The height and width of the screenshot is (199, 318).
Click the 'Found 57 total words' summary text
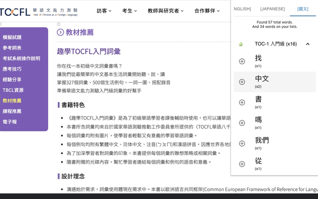coord(275,22)
